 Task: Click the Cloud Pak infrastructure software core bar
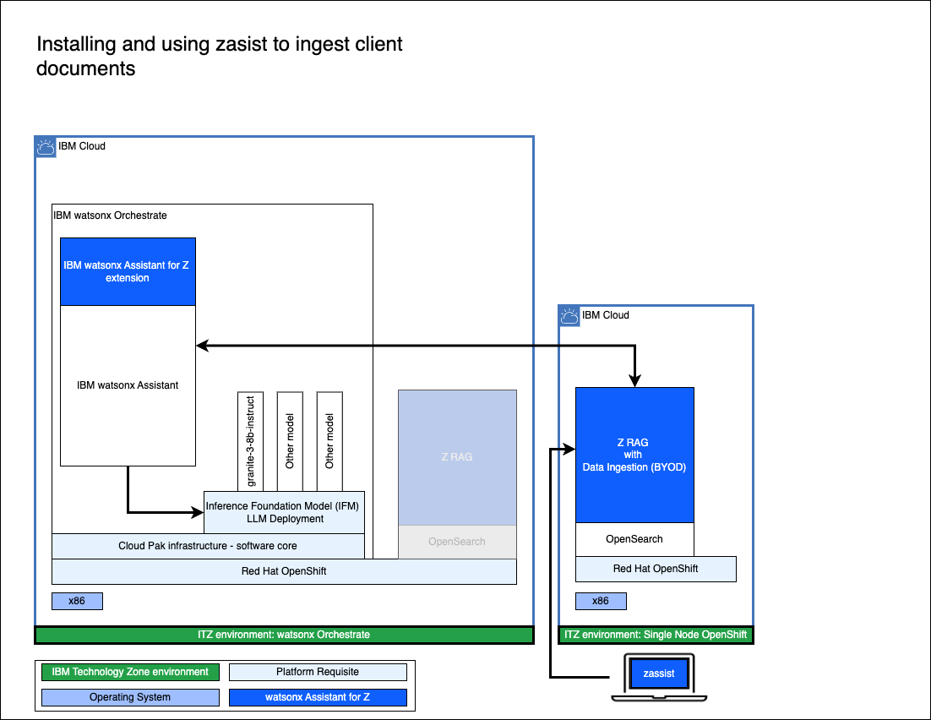(208, 546)
